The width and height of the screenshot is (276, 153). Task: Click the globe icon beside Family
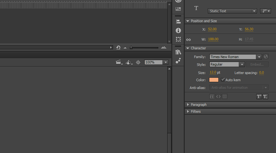[x=266, y=57]
